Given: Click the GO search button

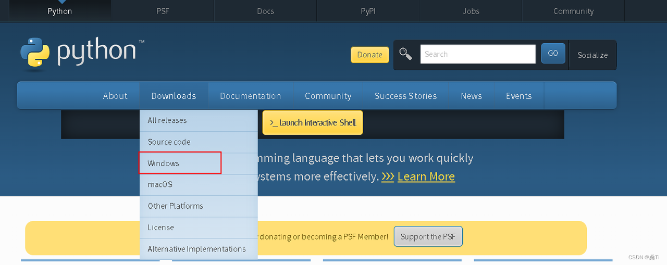Looking at the screenshot, I should [x=553, y=54].
